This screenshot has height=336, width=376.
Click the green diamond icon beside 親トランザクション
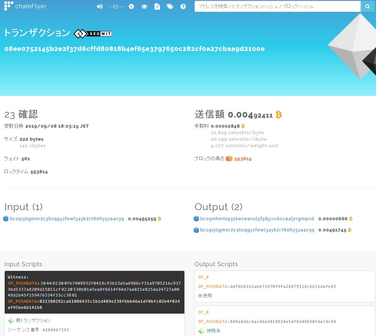pos(11,320)
